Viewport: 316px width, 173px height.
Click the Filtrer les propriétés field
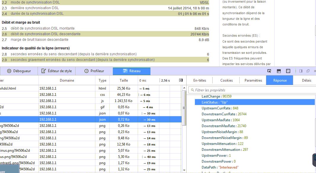(252, 90)
